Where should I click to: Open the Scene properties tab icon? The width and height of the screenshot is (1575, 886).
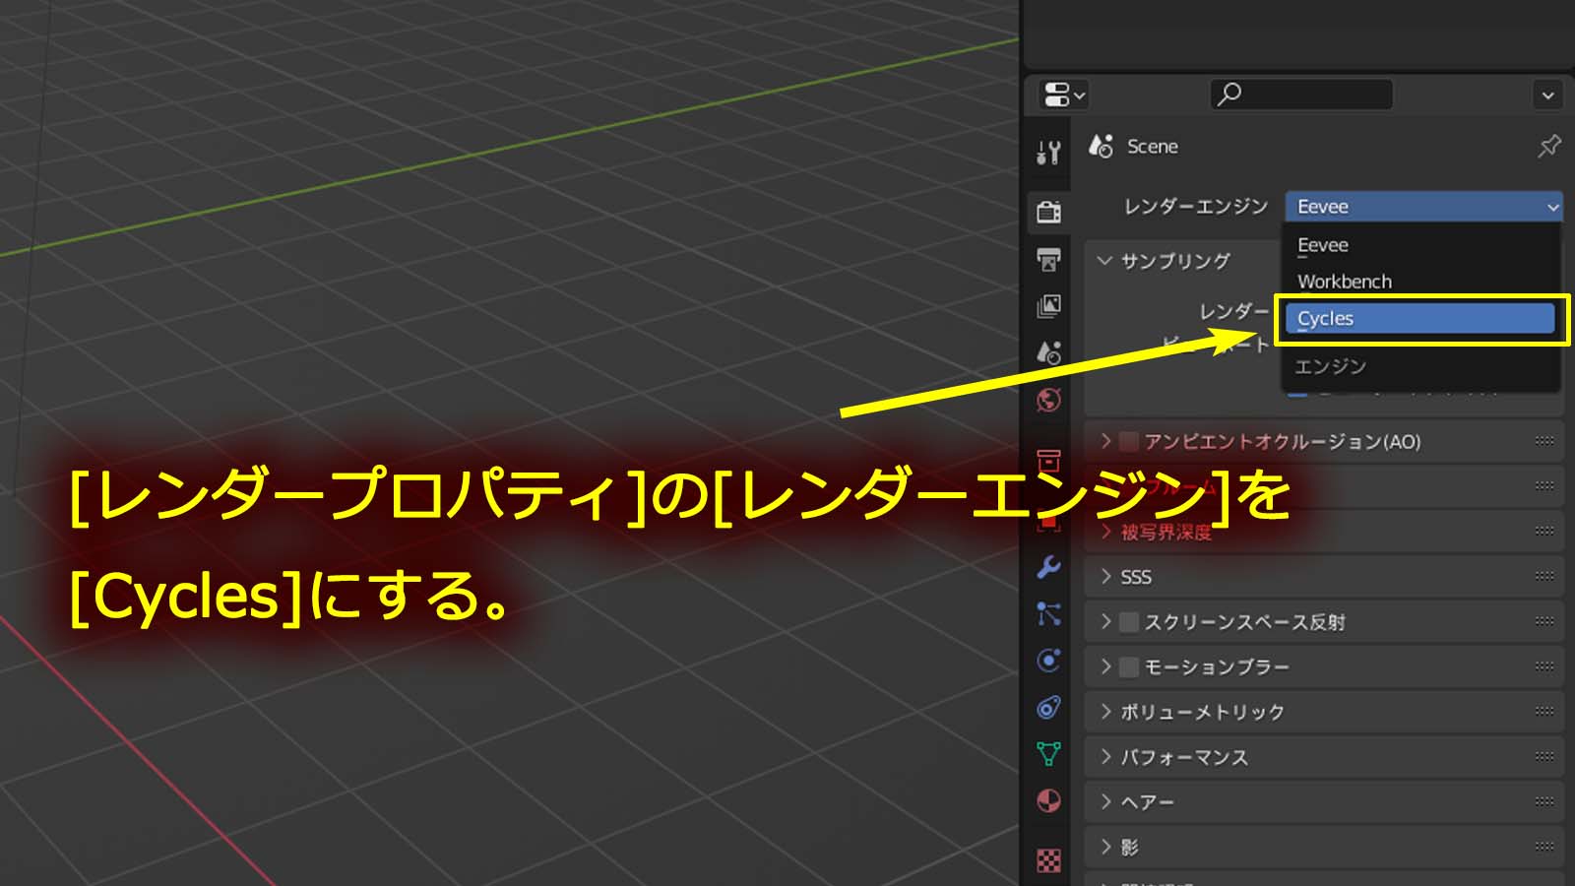(1049, 352)
